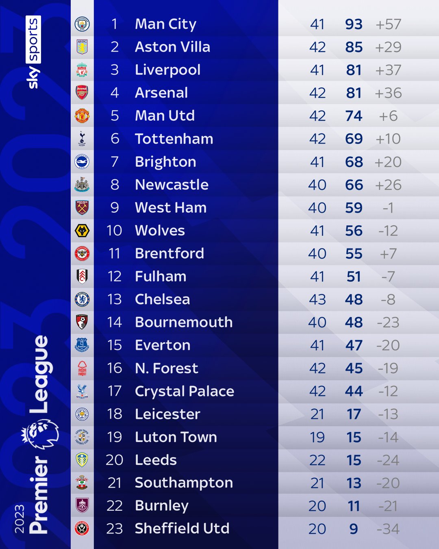Select the Leeds club badge
The width and height of the screenshot is (439, 549).
pyautogui.click(x=82, y=460)
